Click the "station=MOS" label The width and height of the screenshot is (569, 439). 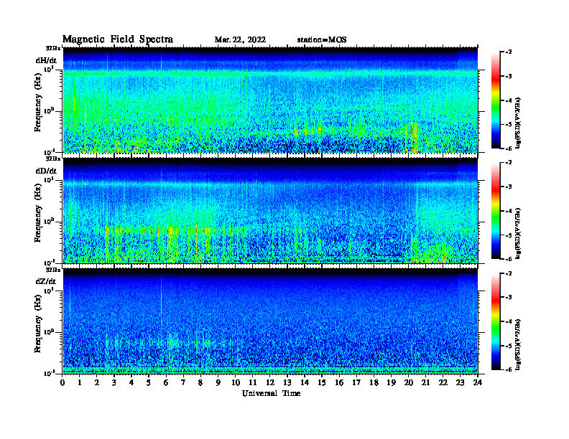click(x=322, y=39)
